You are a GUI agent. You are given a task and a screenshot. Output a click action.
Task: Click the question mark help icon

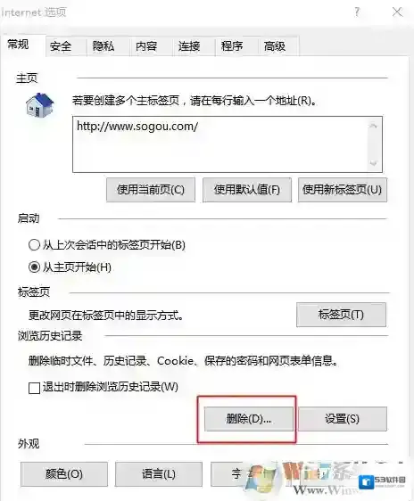click(357, 12)
